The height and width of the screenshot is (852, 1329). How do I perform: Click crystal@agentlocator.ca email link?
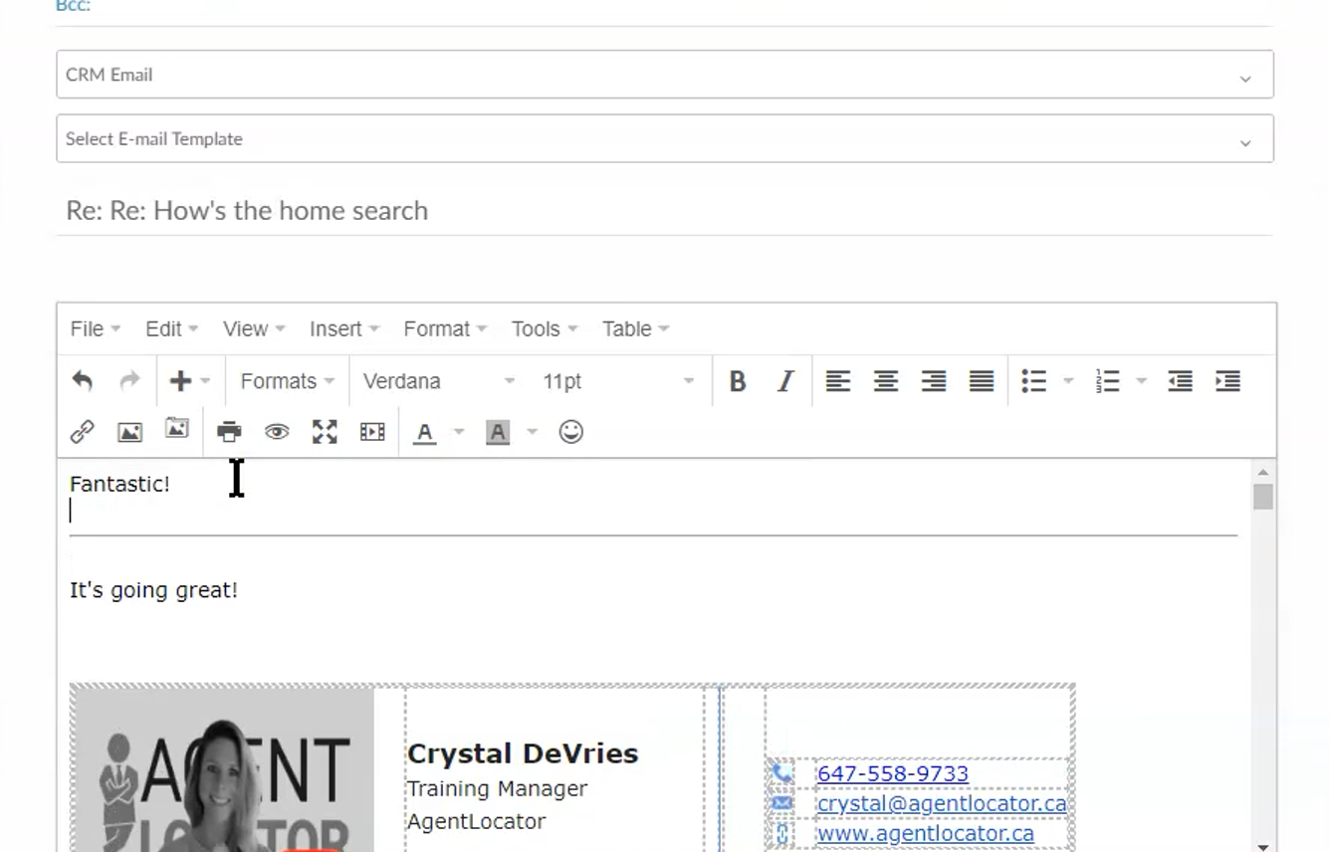[x=942, y=803]
